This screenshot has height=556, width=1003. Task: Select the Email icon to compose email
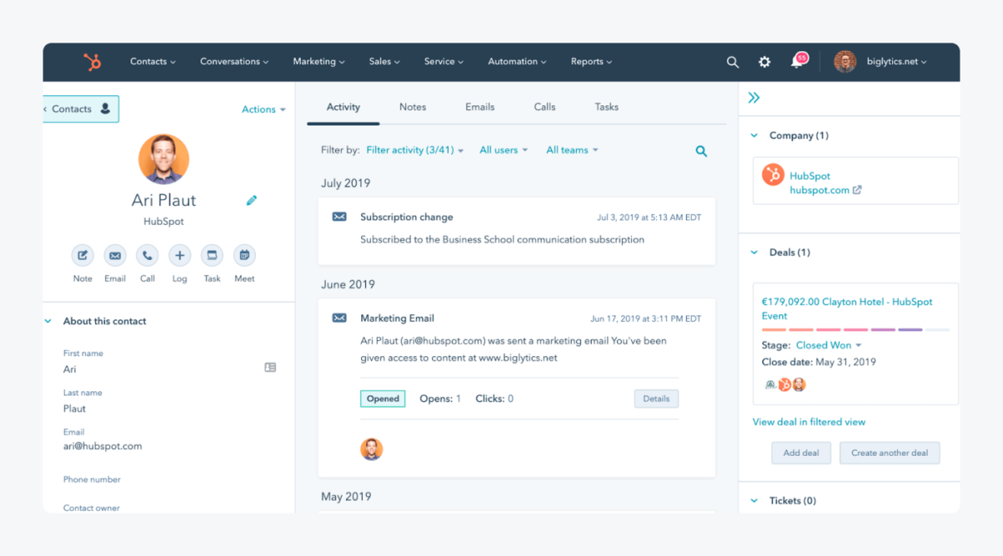click(x=115, y=257)
